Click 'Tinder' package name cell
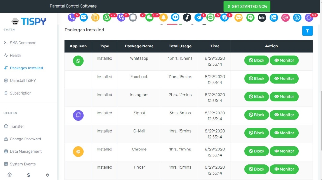The image size is (322, 180). pyautogui.click(x=139, y=167)
